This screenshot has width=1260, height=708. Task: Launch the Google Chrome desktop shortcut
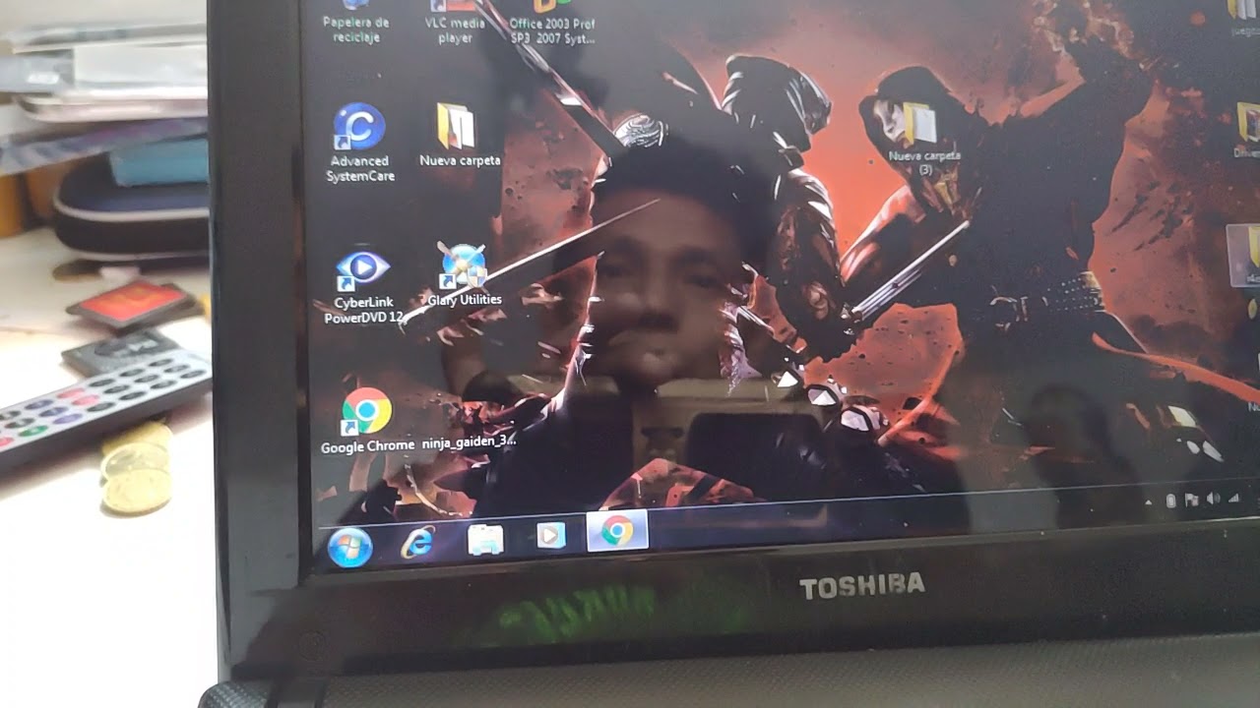[367, 421]
